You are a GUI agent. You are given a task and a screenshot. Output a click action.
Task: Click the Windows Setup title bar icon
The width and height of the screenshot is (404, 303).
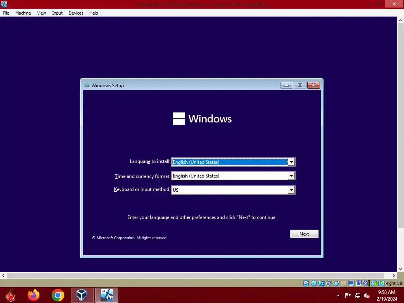point(87,85)
